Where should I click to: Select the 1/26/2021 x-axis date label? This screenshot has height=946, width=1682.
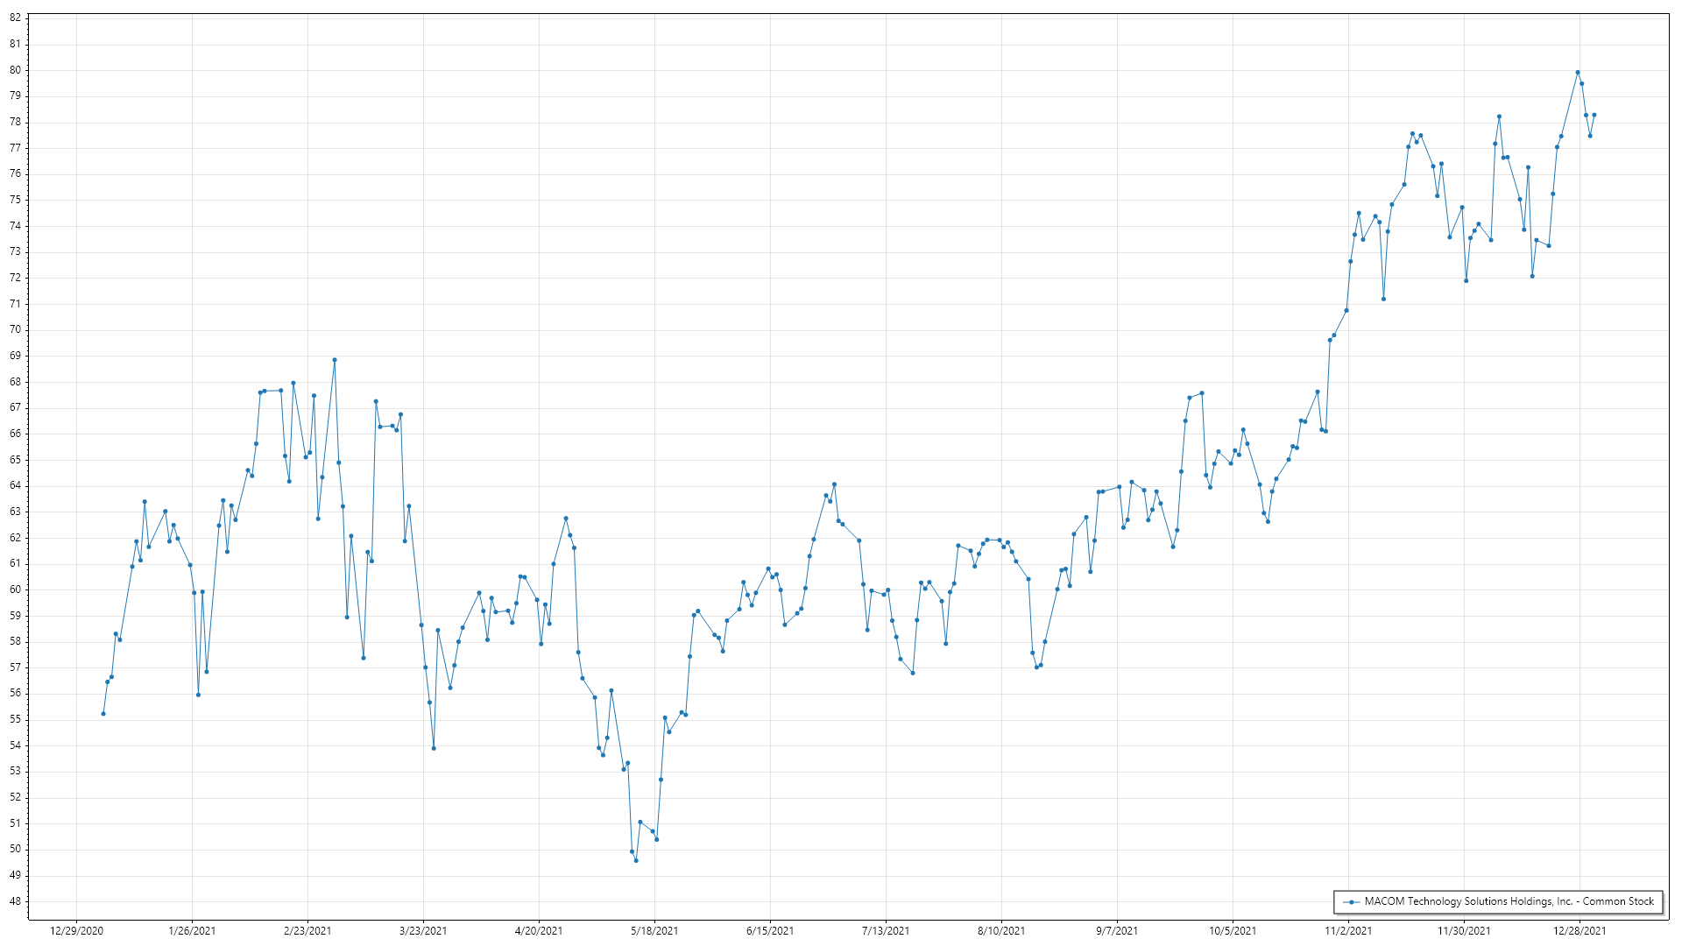(192, 931)
